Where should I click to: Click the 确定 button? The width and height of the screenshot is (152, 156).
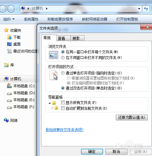[x=92, y=151]
